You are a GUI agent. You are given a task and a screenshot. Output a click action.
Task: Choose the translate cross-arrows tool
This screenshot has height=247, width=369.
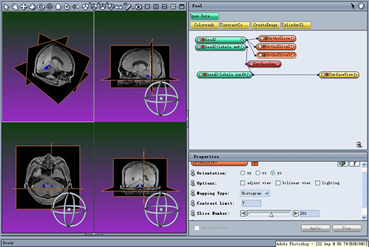(23, 7)
